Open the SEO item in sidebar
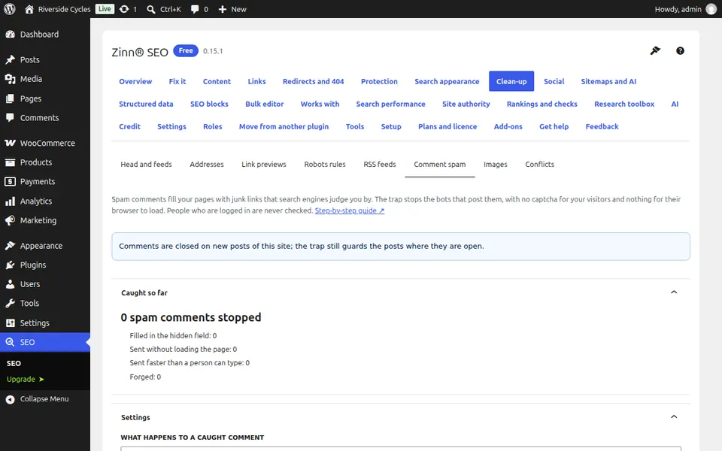The height and width of the screenshot is (451, 722). pyautogui.click(x=45, y=342)
